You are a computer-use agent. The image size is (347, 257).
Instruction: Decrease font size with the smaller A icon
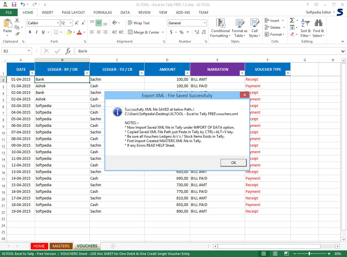[83, 23]
